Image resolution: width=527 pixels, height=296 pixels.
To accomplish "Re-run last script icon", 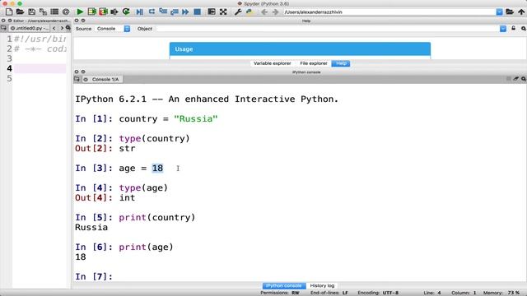I will (126, 12).
